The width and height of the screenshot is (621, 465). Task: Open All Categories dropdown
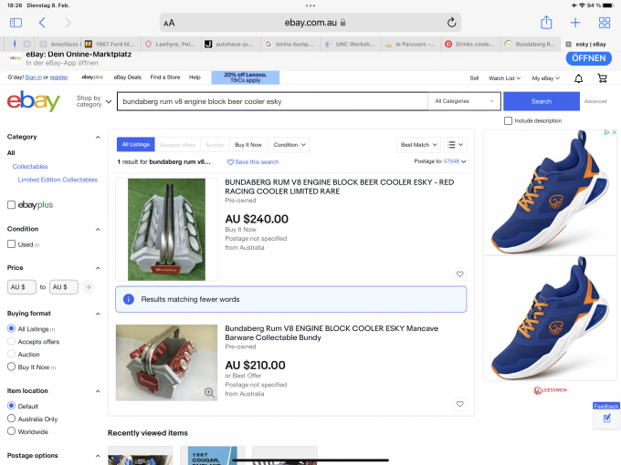click(x=464, y=101)
